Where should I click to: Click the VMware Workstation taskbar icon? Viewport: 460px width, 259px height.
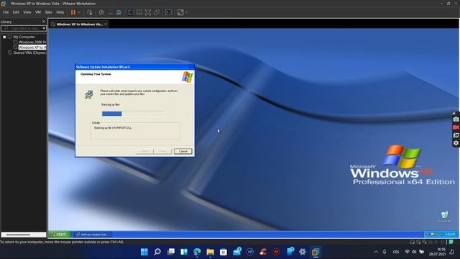tap(316, 252)
